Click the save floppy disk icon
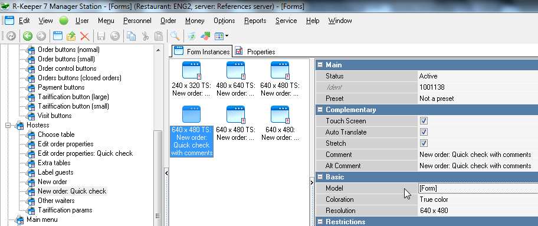Image resolution: width=538 pixels, height=226 pixels. coord(101,36)
